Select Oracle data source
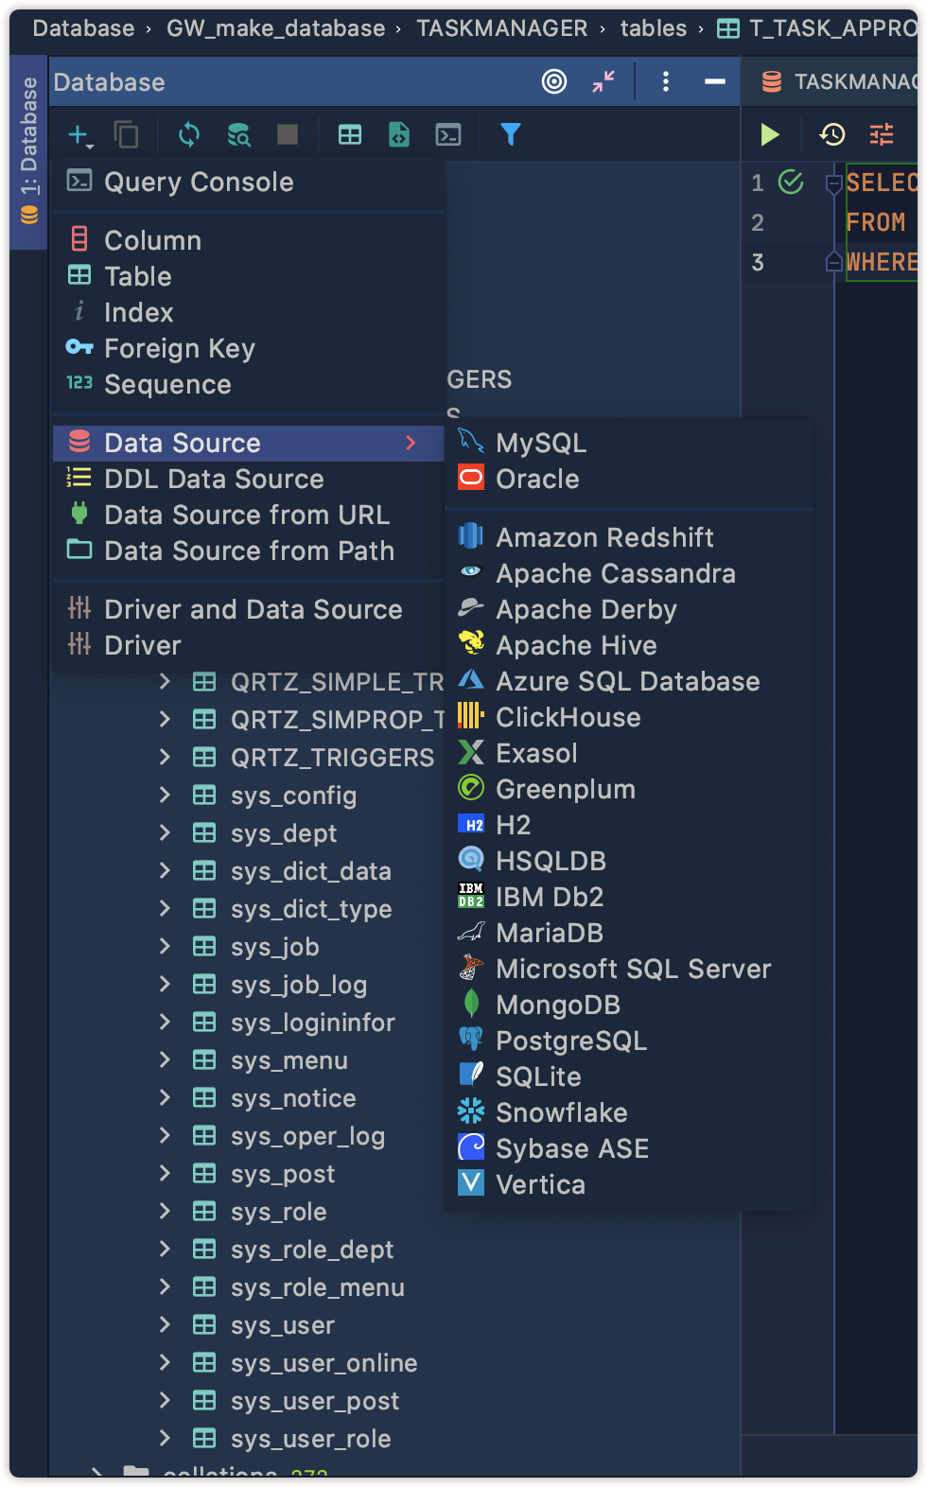 coord(629,479)
